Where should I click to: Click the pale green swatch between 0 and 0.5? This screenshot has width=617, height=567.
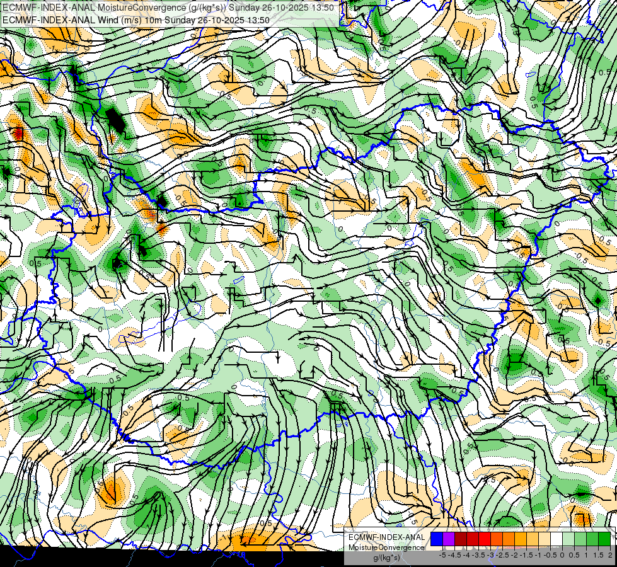coord(568,539)
